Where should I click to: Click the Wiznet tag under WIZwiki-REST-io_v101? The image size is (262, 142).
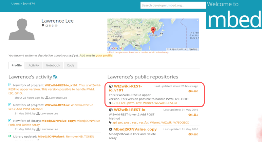tap(148, 103)
